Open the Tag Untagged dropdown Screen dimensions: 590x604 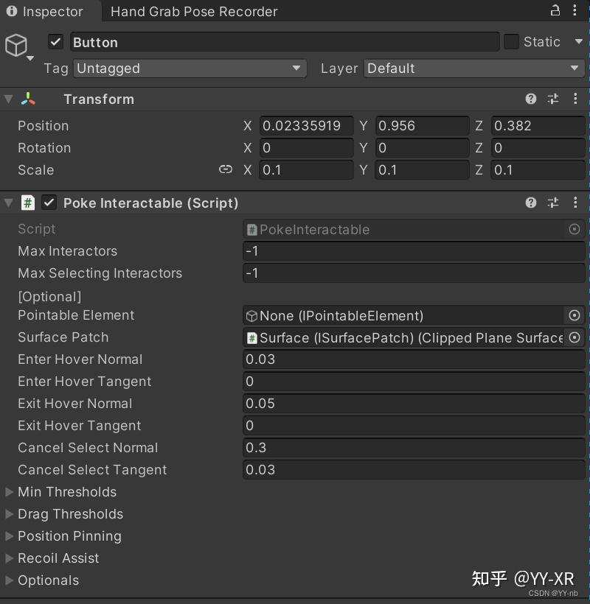(190, 69)
